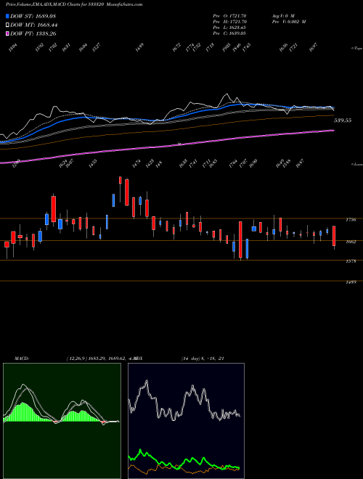Click the blue DOW ST legend swatch
This screenshot has width=363, height=479.
pyautogui.click(x=7, y=16)
